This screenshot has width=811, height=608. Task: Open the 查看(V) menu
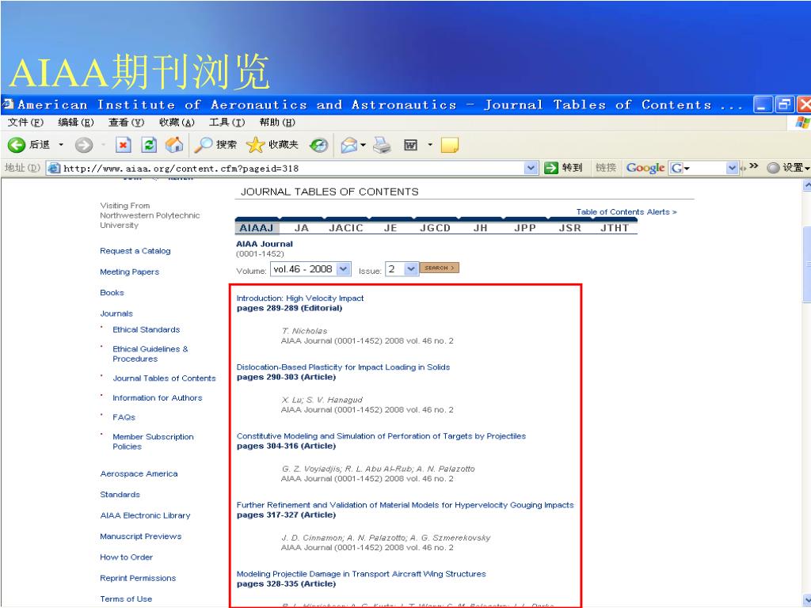coord(126,123)
